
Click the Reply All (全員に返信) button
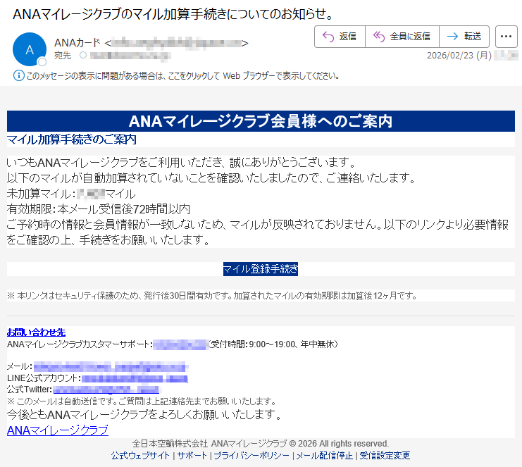tap(402, 37)
